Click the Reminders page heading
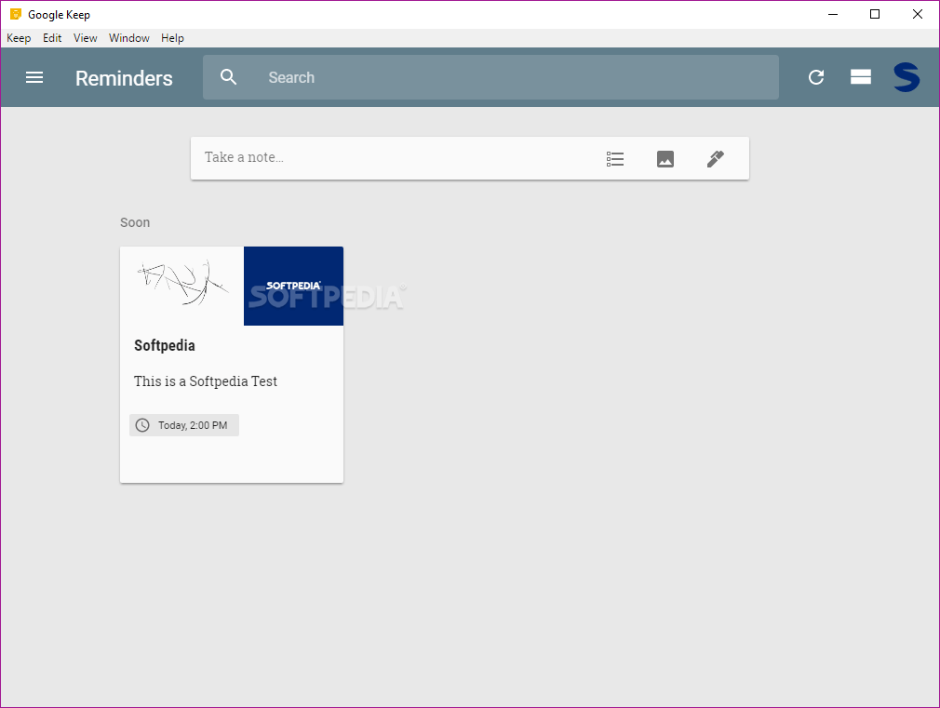Screen dimensions: 940x708 [124, 78]
